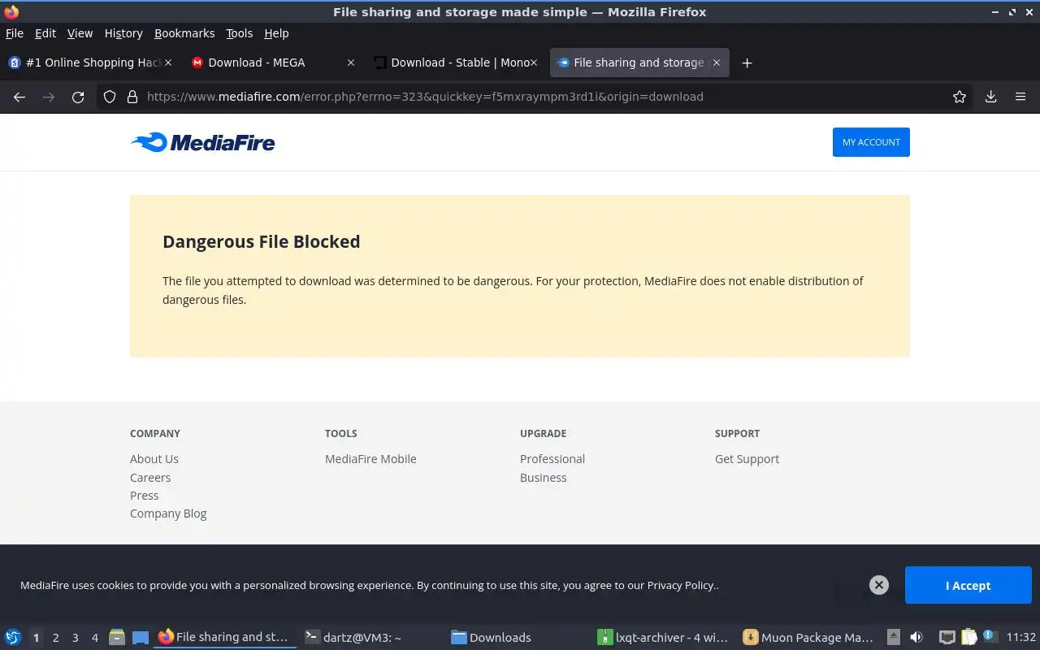Launch the file manager from quick launch

tap(117, 637)
